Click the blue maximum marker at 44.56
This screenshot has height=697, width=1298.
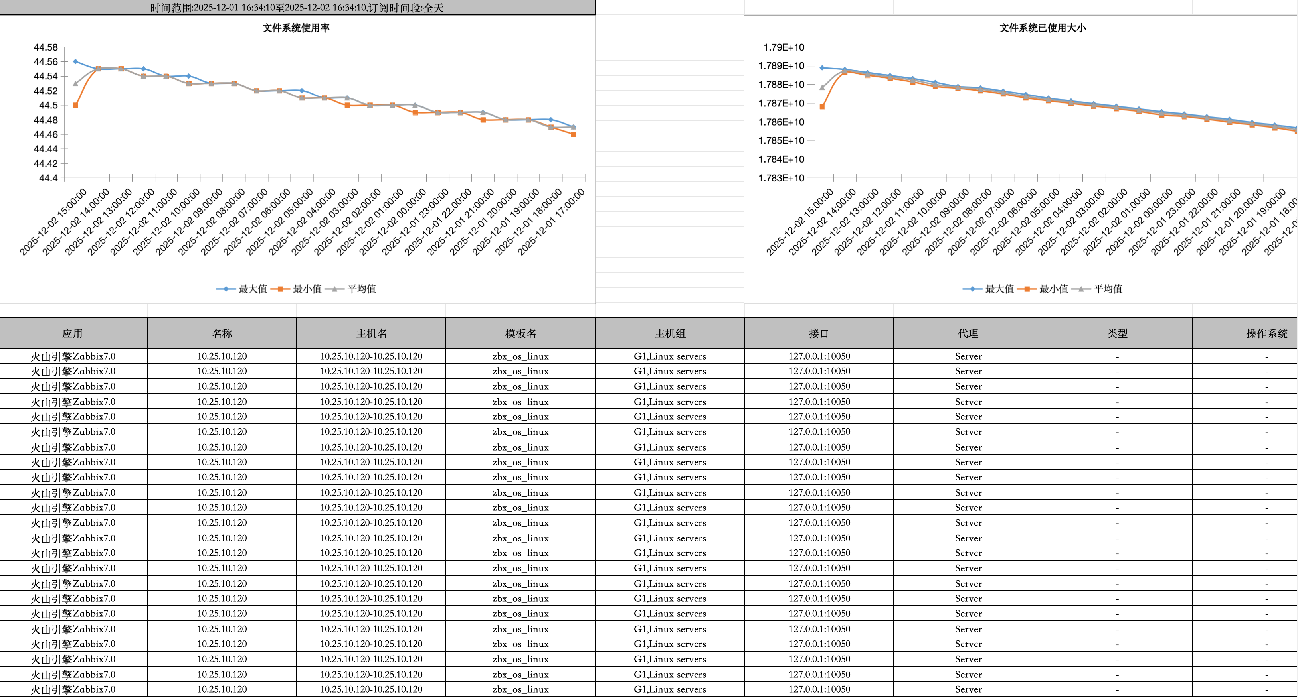75,61
